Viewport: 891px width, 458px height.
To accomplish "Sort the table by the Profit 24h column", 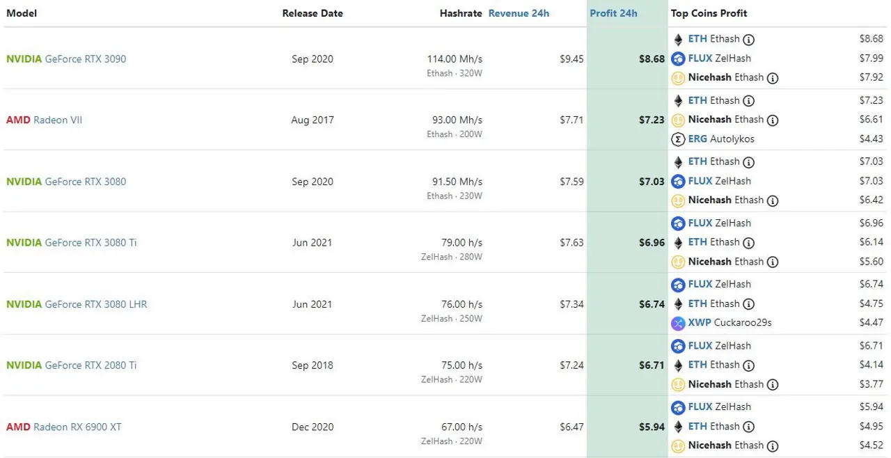I will coord(613,13).
